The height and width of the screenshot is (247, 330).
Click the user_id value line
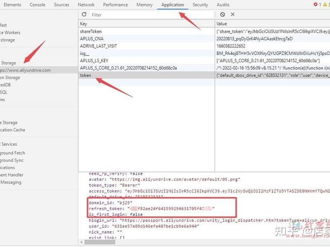click(x=144, y=226)
